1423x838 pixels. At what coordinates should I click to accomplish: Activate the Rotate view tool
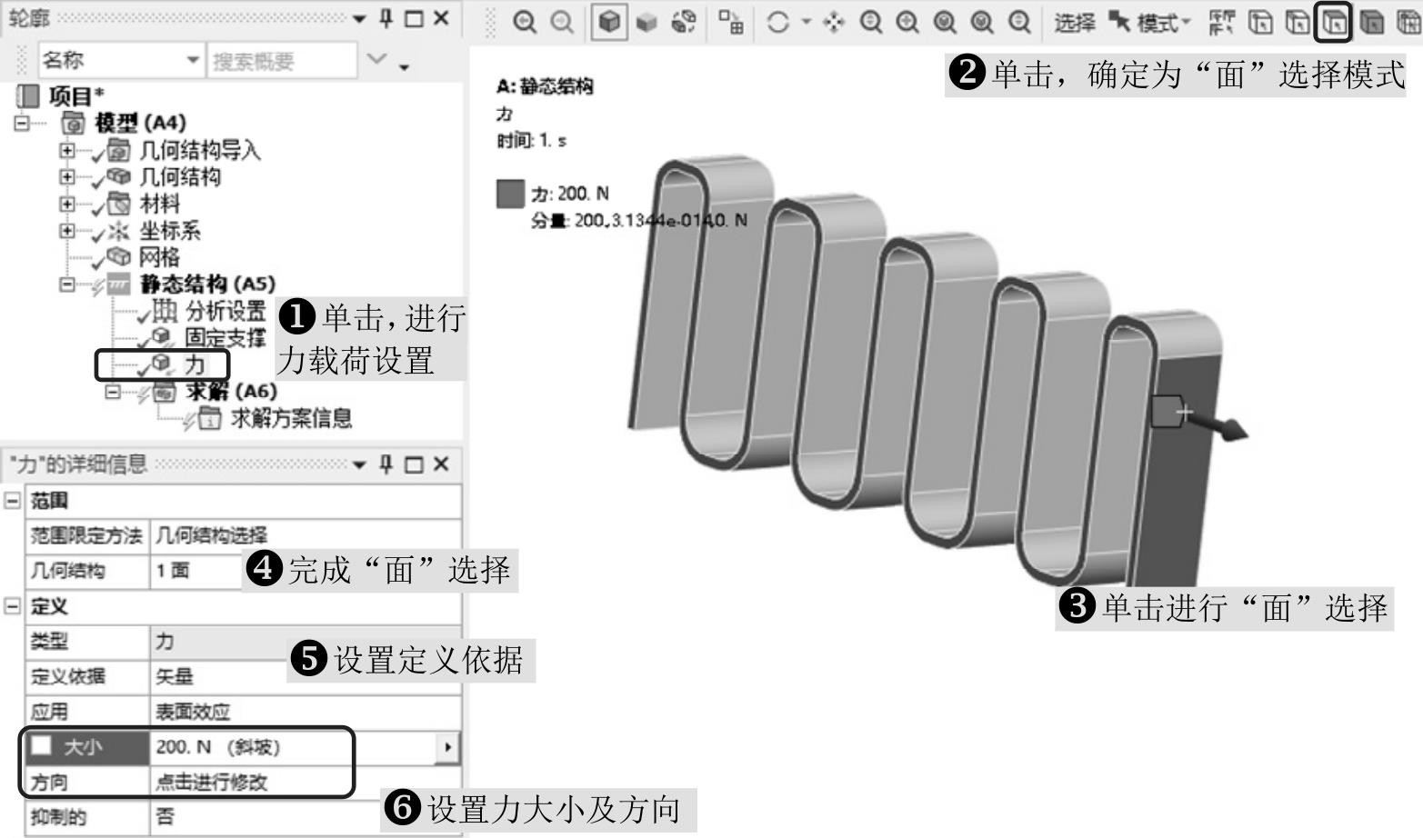(x=777, y=22)
